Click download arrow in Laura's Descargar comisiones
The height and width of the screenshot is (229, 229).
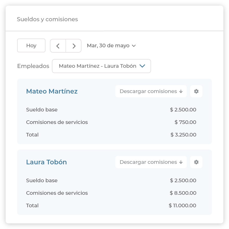click(181, 162)
